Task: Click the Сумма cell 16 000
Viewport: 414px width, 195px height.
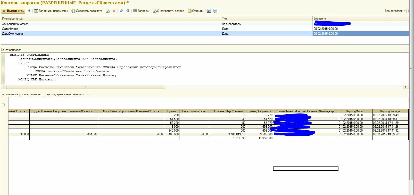Action: (x=172, y=127)
